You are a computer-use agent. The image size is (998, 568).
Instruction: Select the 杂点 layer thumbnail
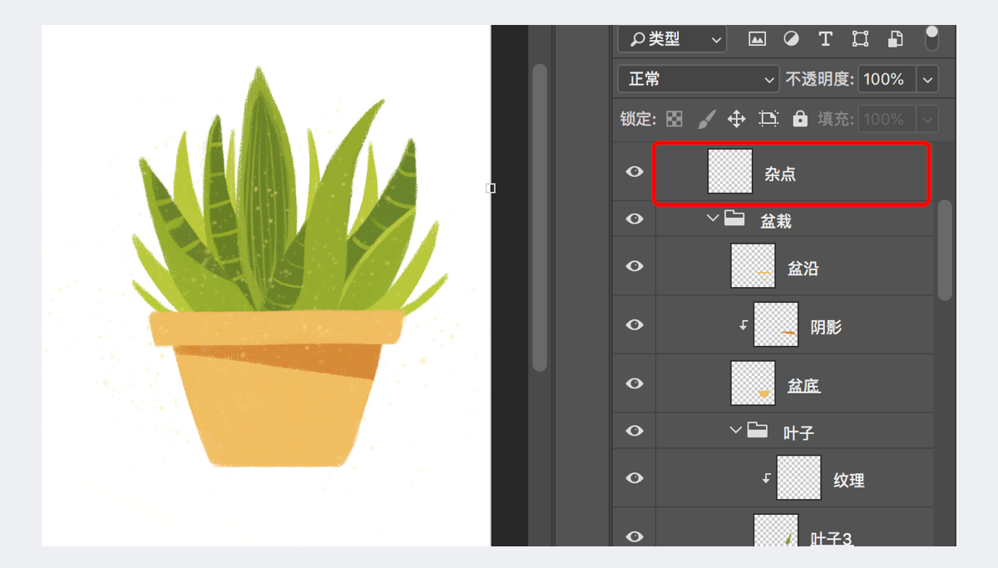[730, 171]
